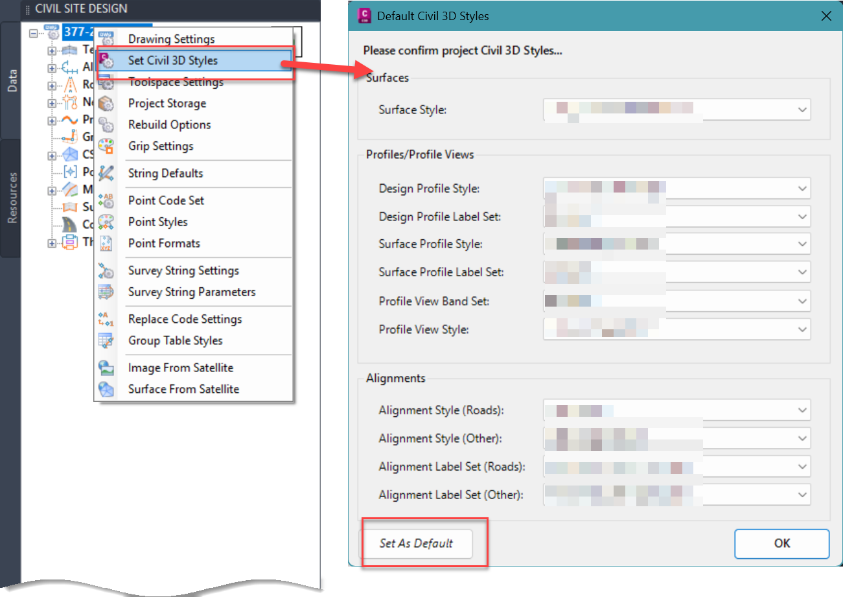Open Drawing Settings from the context menu

pyautogui.click(x=194, y=40)
